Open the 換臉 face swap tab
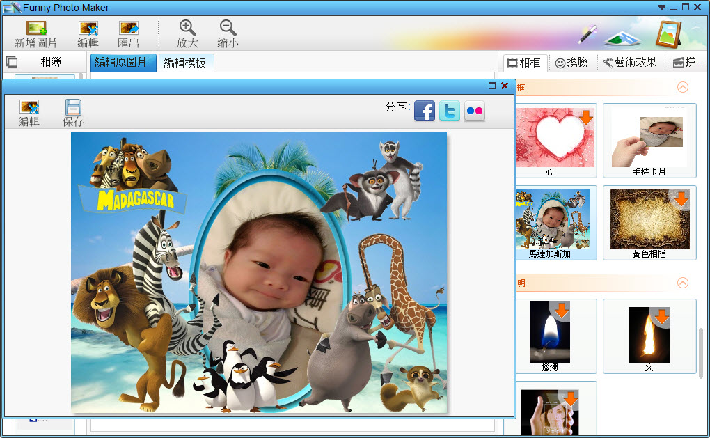Image resolution: width=710 pixels, height=438 pixels. 571,63
